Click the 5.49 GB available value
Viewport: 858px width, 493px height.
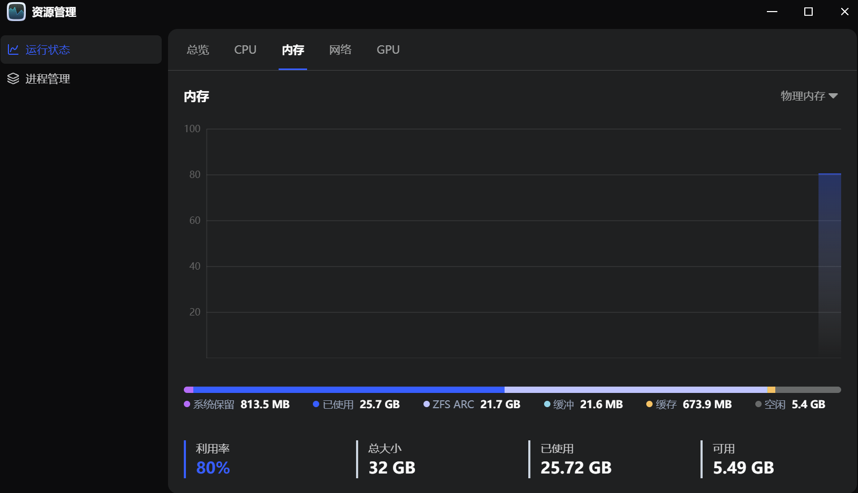(744, 468)
